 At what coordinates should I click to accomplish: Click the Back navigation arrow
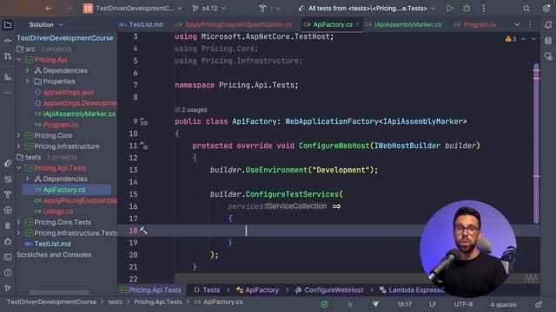point(49,8)
